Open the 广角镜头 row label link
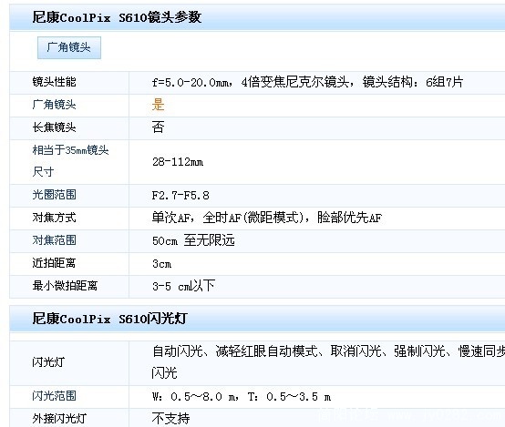The width and height of the screenshot is (505, 427). pyautogui.click(x=54, y=105)
